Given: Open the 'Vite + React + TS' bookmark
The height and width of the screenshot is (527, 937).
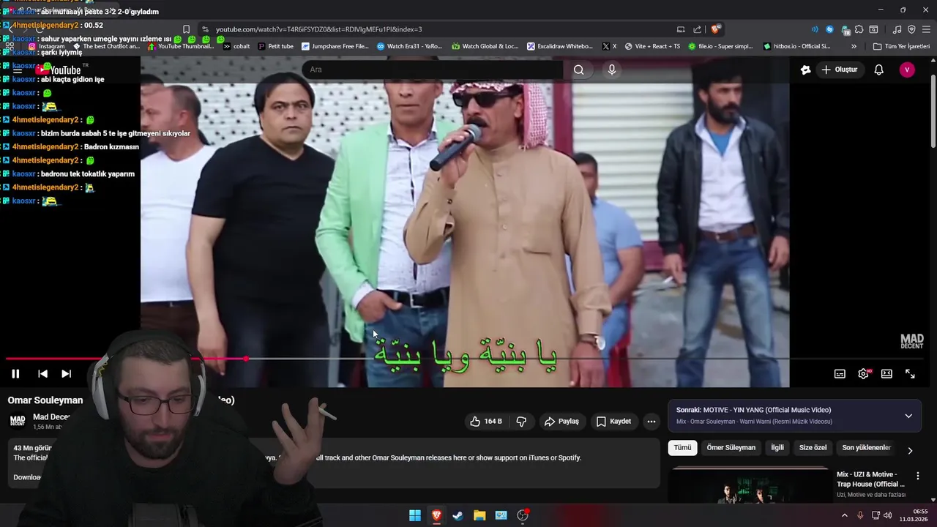Looking at the screenshot, I should 652,46.
